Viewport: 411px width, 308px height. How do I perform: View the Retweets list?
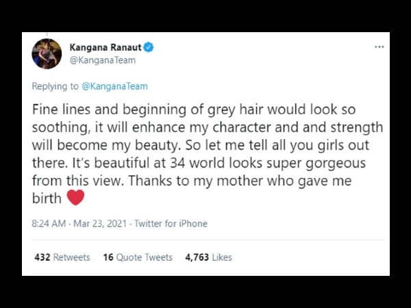(62, 257)
